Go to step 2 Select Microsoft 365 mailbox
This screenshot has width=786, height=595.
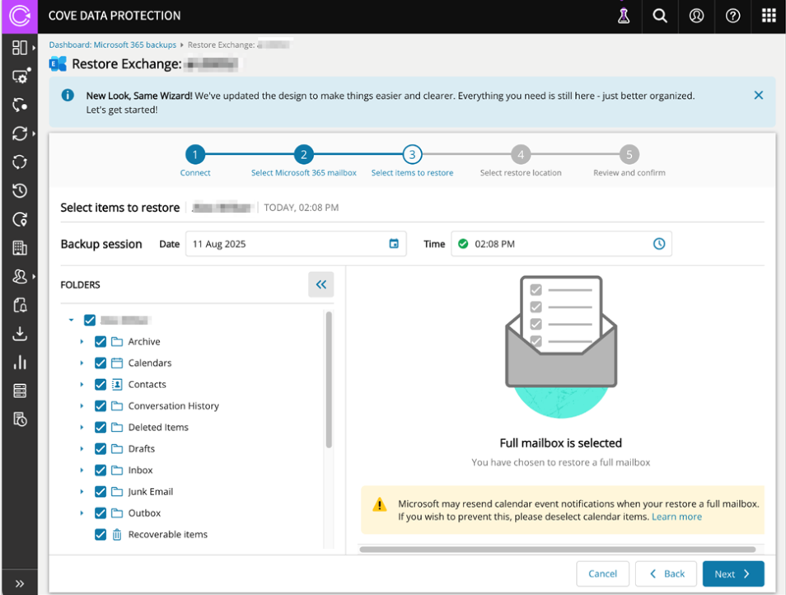pyautogui.click(x=304, y=154)
